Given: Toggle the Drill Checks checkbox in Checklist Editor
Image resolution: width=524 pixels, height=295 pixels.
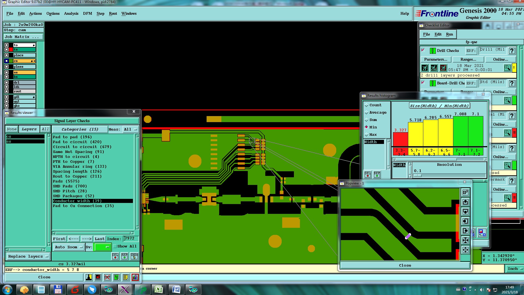Looking at the screenshot, I should pyautogui.click(x=423, y=50).
